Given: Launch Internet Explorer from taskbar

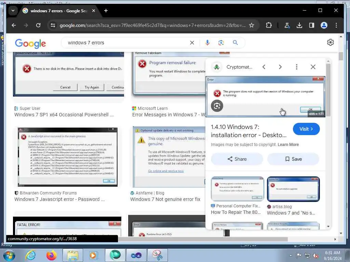Looking at the screenshot, I should (30, 255).
